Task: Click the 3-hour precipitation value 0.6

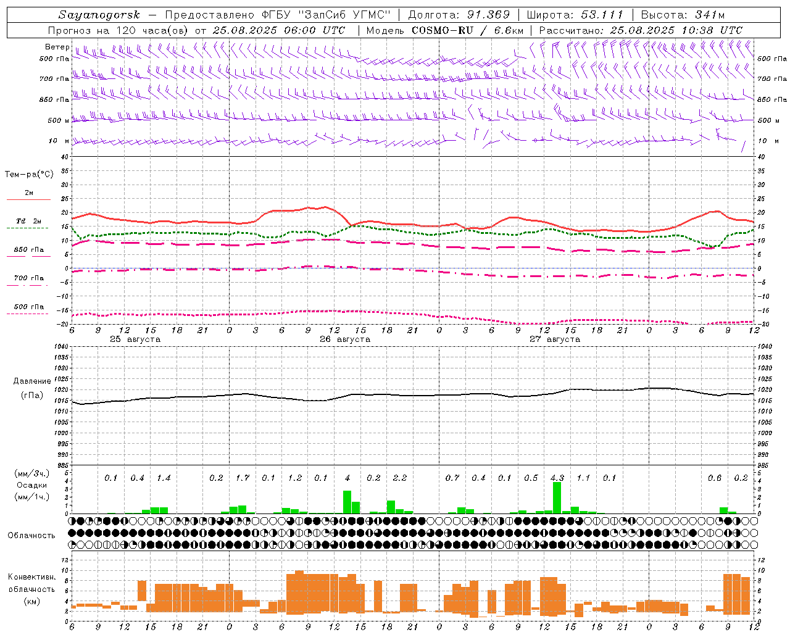Action: (715, 478)
